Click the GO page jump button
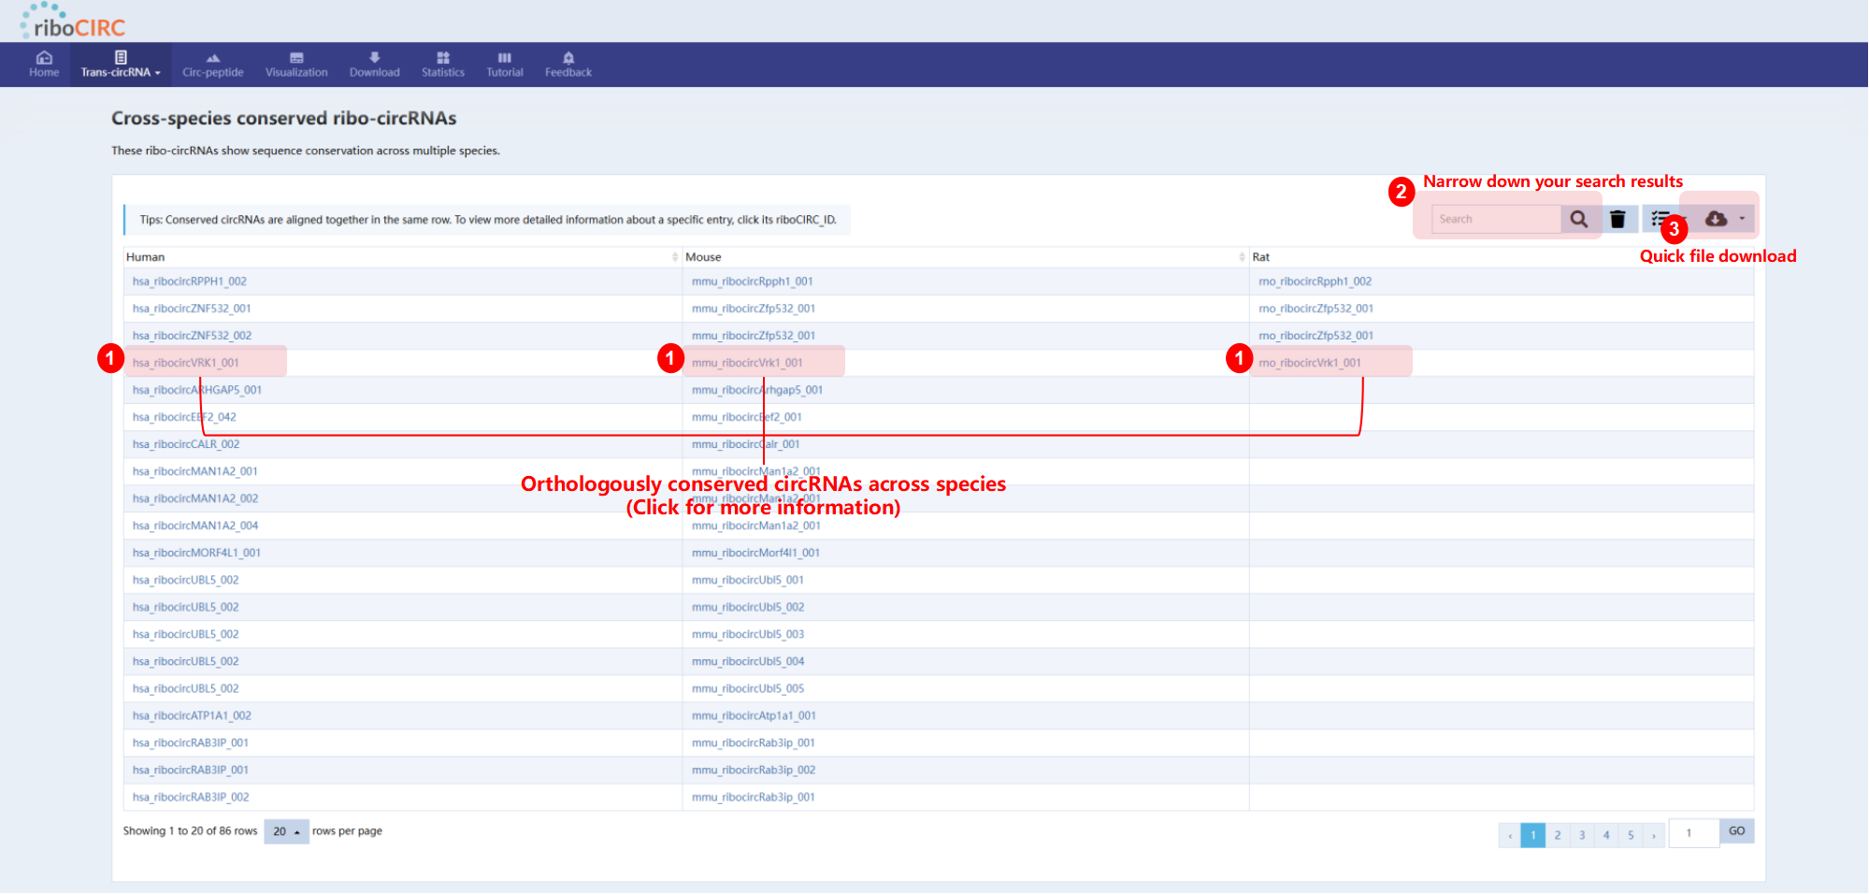Viewport: 1869px width, 894px height. pyautogui.click(x=1736, y=831)
